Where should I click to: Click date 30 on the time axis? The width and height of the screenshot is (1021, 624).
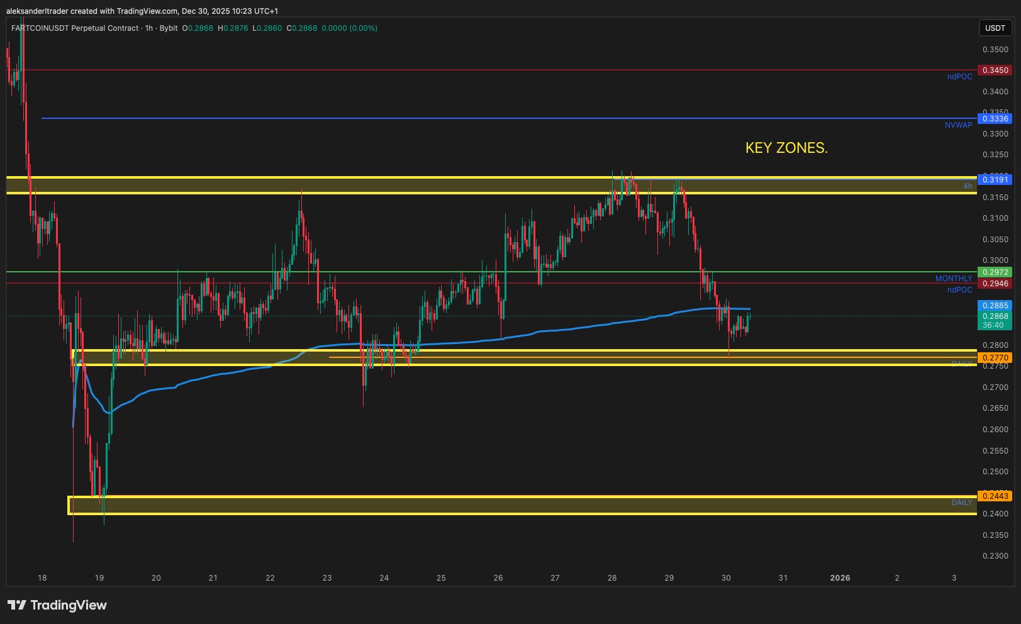pyautogui.click(x=726, y=578)
